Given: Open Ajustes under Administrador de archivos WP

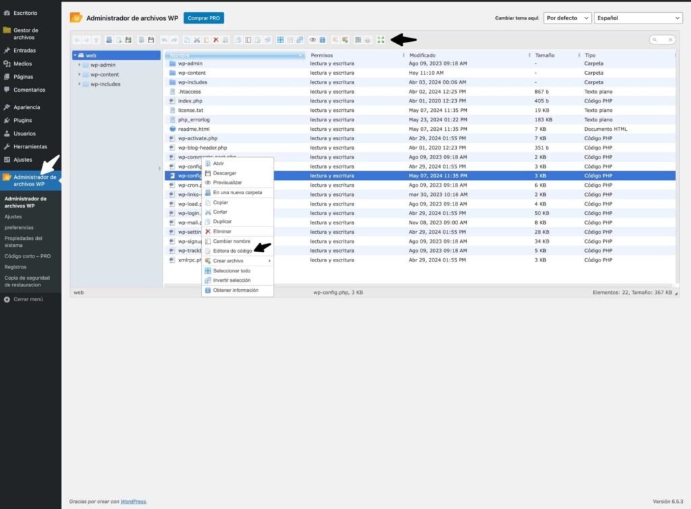Looking at the screenshot, I should 13,216.
